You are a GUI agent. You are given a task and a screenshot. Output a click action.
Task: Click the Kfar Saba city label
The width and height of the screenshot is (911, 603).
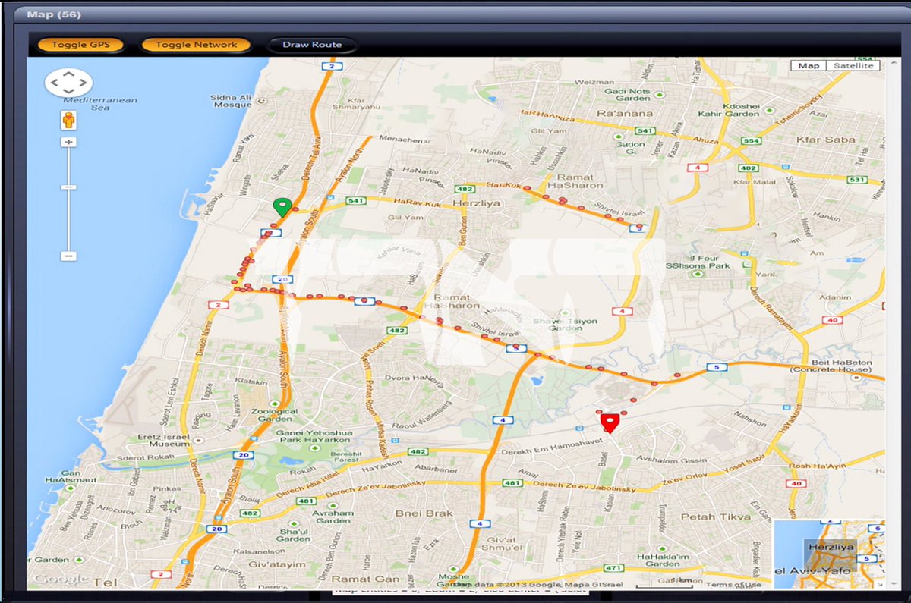tap(826, 140)
